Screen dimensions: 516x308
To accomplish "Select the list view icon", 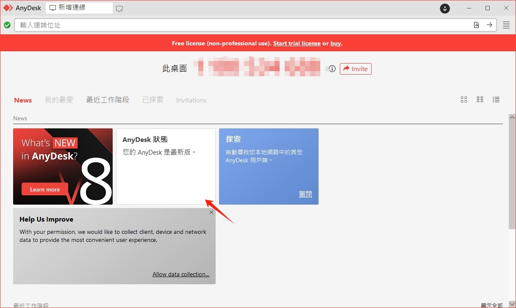I will (496, 100).
